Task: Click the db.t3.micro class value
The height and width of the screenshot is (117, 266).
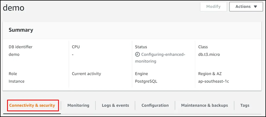Action: pos(209,54)
